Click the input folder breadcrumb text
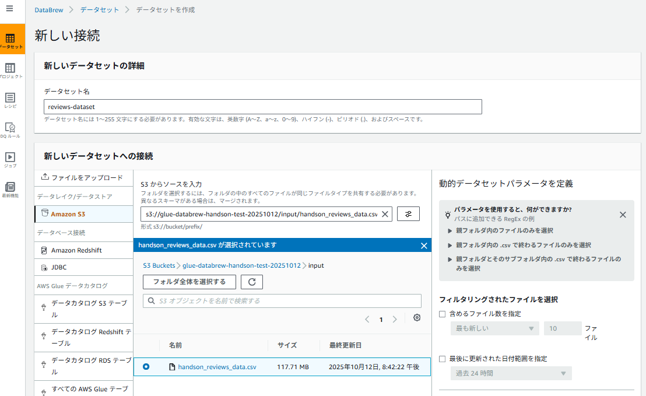Viewport: 646px width, 396px height. pos(316,266)
